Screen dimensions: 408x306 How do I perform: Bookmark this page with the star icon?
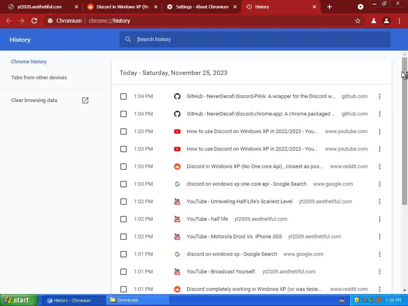click(x=358, y=21)
